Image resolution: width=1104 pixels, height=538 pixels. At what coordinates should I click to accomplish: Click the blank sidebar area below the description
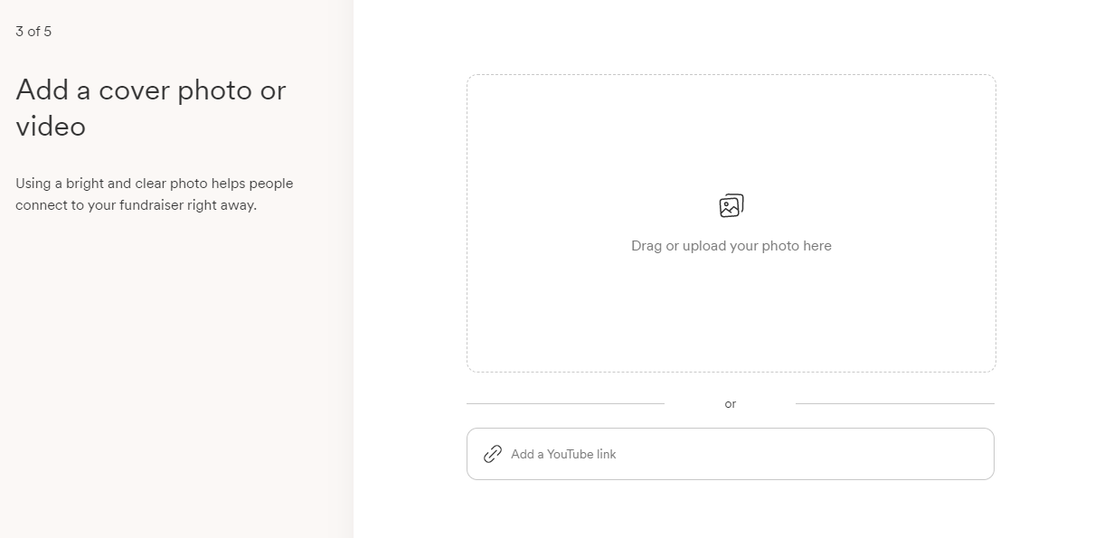[172, 380]
